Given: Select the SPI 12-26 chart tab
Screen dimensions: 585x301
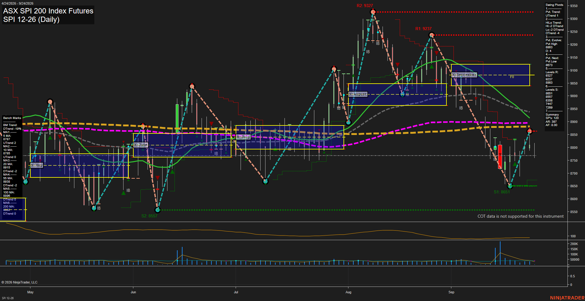Looking at the screenshot, I should click(x=8, y=298).
